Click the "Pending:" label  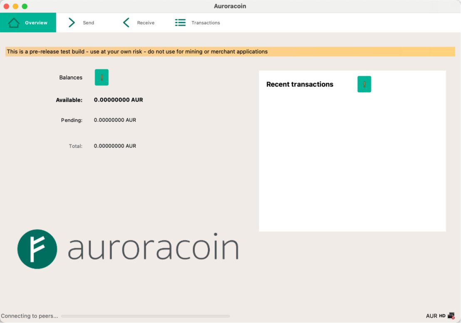(x=72, y=120)
